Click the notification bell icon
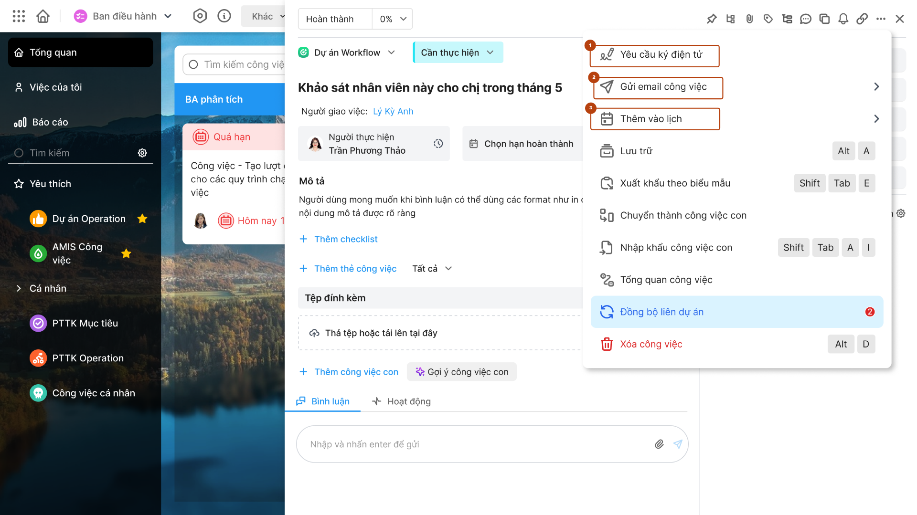Screen dimensions: 917x515 pos(843,19)
